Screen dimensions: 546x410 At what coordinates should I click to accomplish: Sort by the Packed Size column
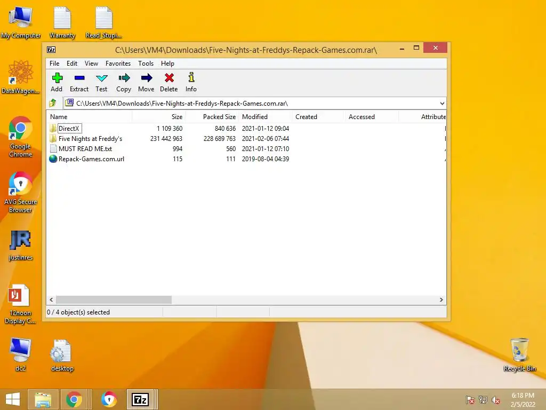click(212, 117)
